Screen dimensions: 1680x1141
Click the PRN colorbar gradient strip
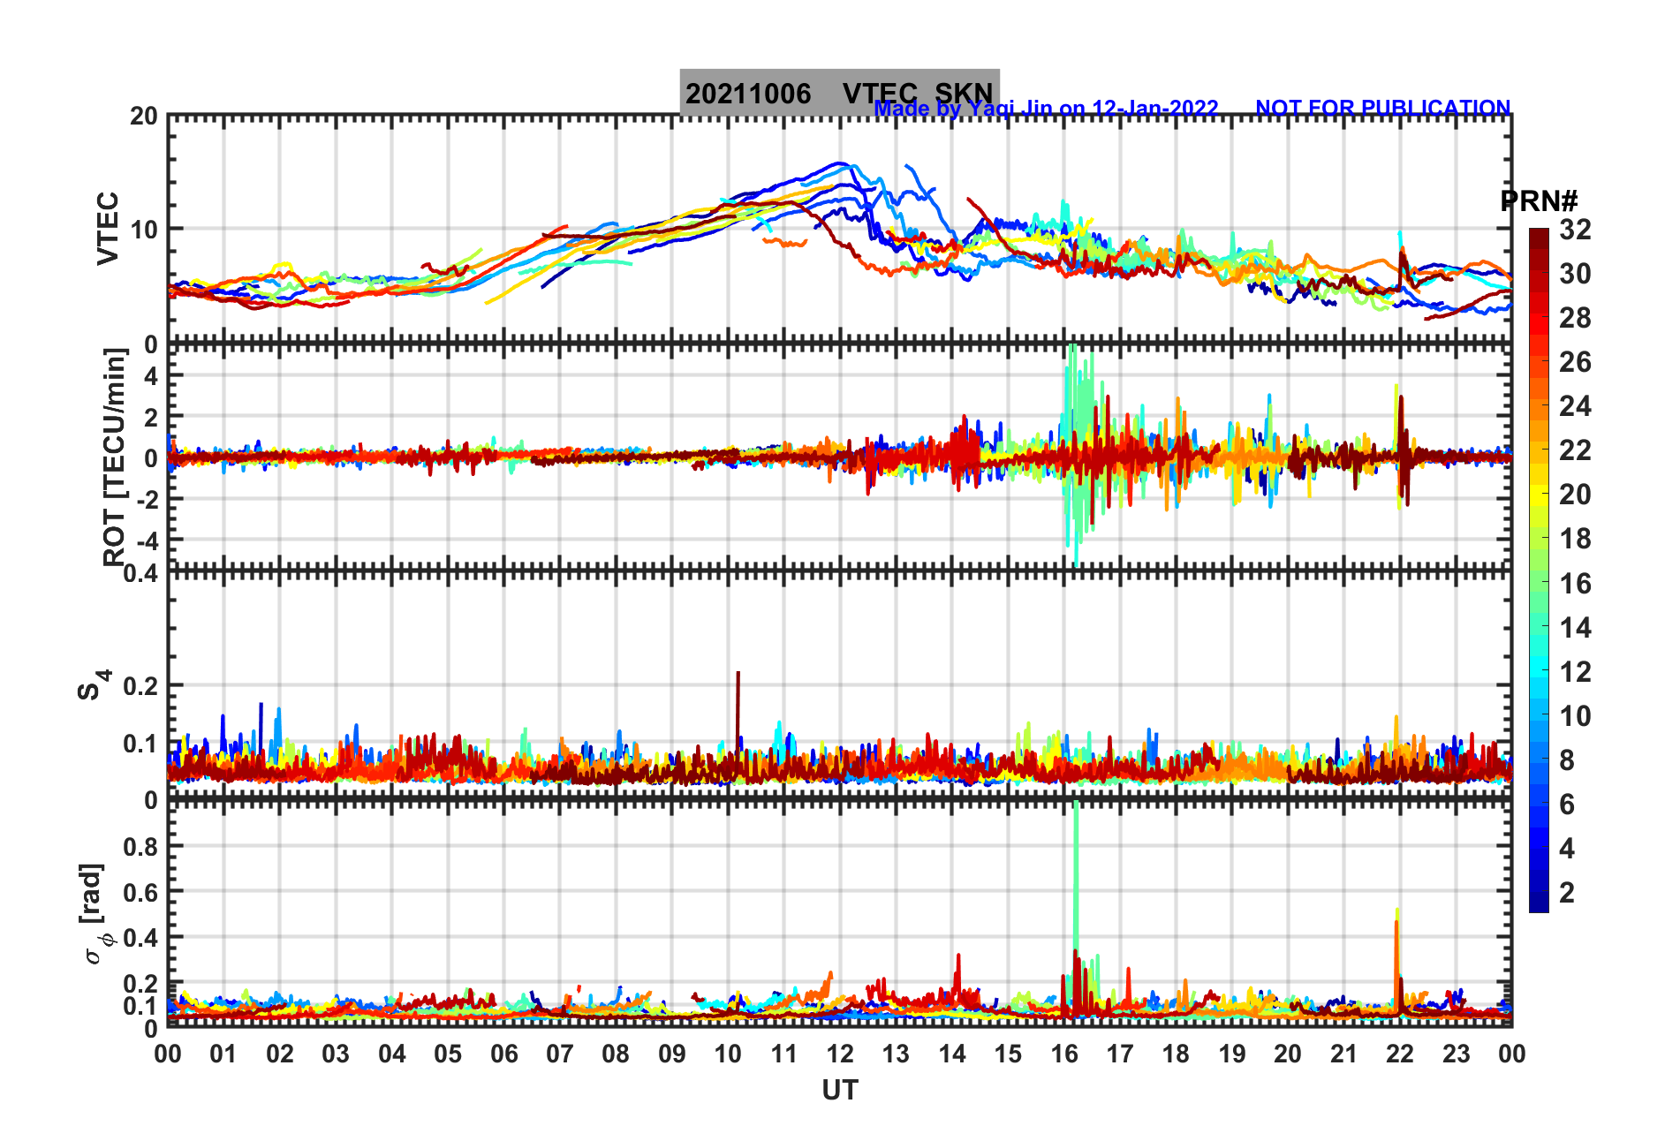coord(1539,570)
